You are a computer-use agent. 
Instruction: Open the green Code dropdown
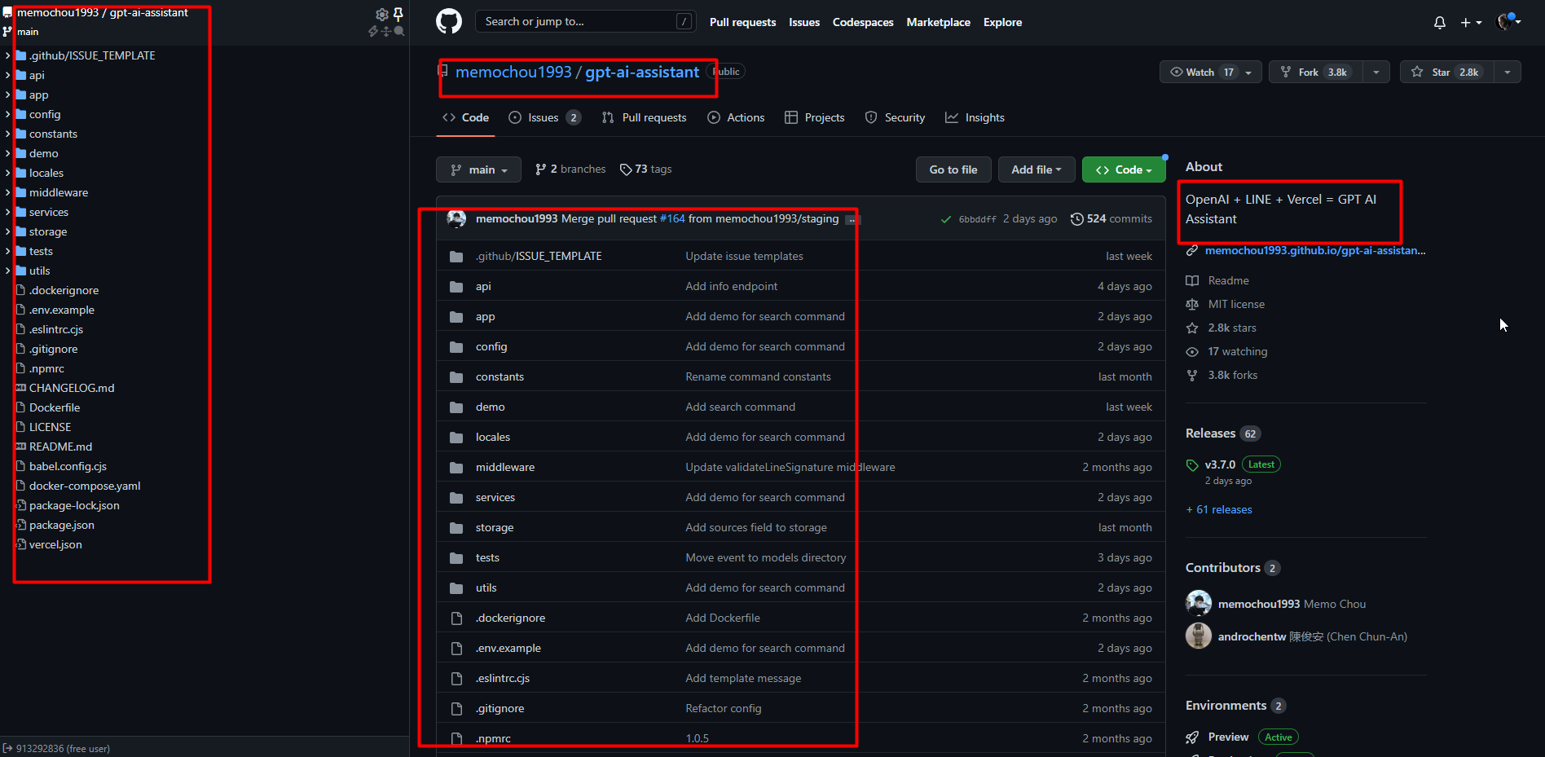(1124, 169)
